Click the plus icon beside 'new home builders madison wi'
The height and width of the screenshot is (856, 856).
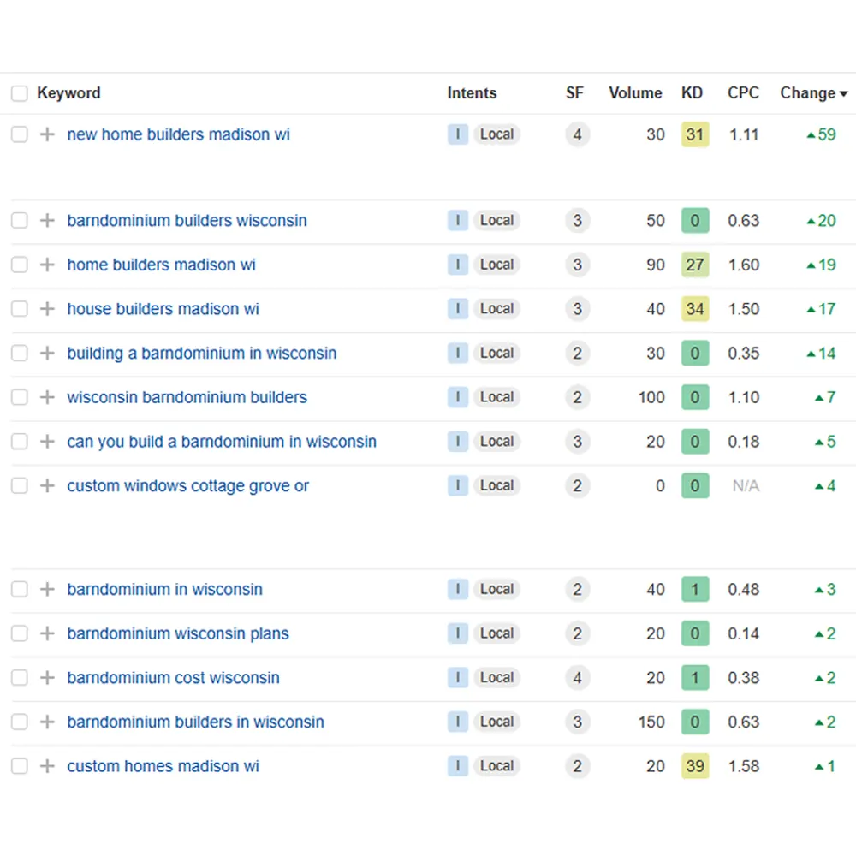pyautogui.click(x=47, y=134)
